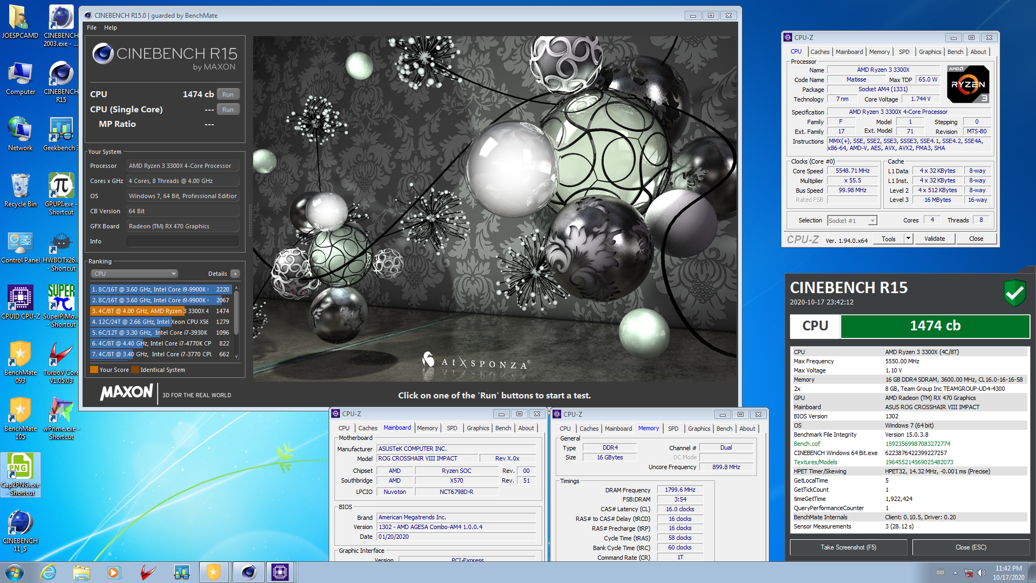Viewport: 1036px width, 583px height.
Task: Launch CINEBENCH 11_5 desktop icon
Action: pos(20,530)
